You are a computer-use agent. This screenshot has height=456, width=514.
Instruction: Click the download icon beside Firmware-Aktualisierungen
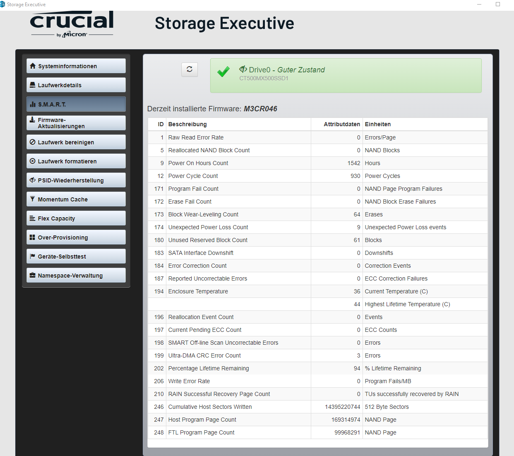coord(32,120)
